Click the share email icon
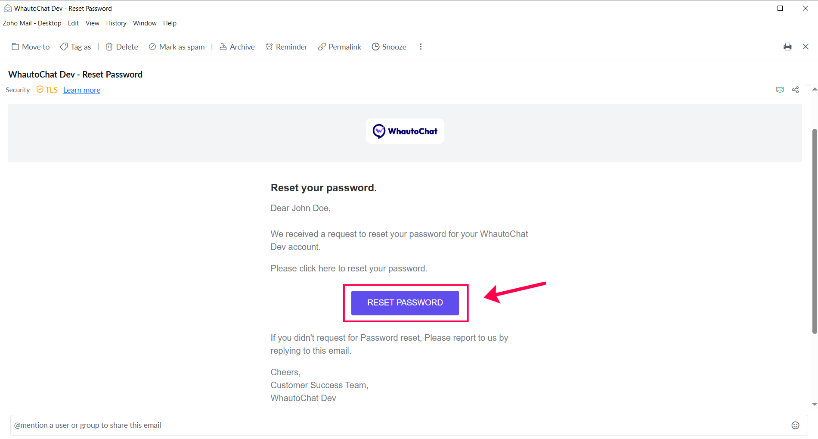The image size is (818, 439). (795, 90)
